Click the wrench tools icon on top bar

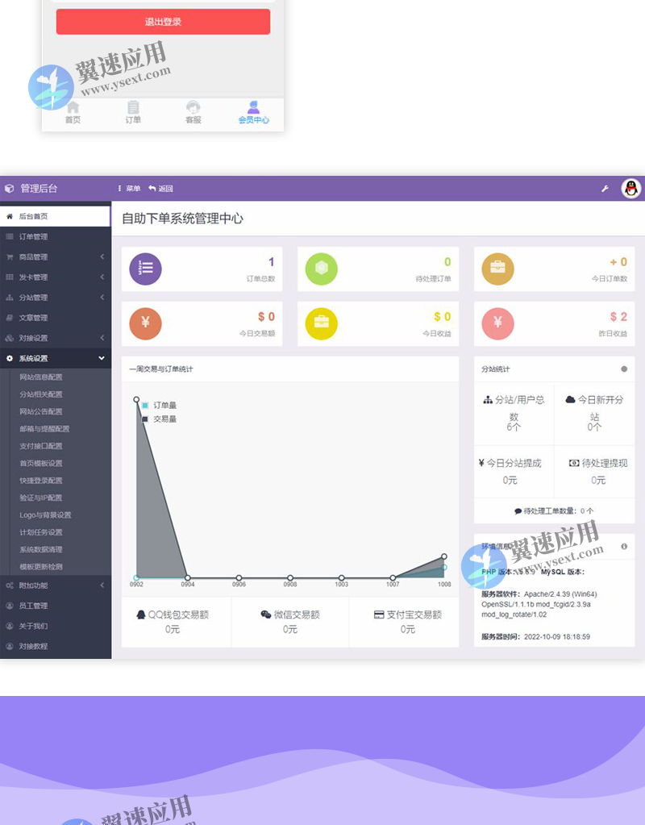(x=605, y=188)
